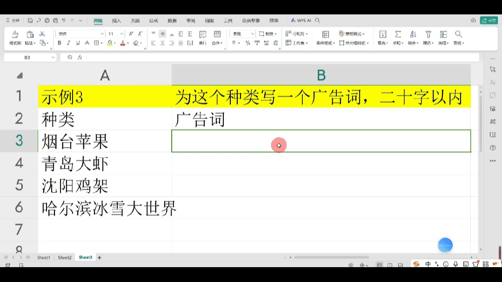
Task: Click the Save icon in quick access toolbar
Action: (30, 20)
